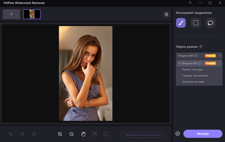Select the brush selection tool
Image resolution: width=225 pixels, height=142 pixels.
coord(181,23)
